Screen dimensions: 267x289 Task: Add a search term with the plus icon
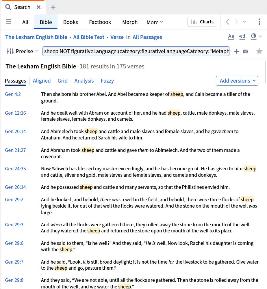[237, 51]
